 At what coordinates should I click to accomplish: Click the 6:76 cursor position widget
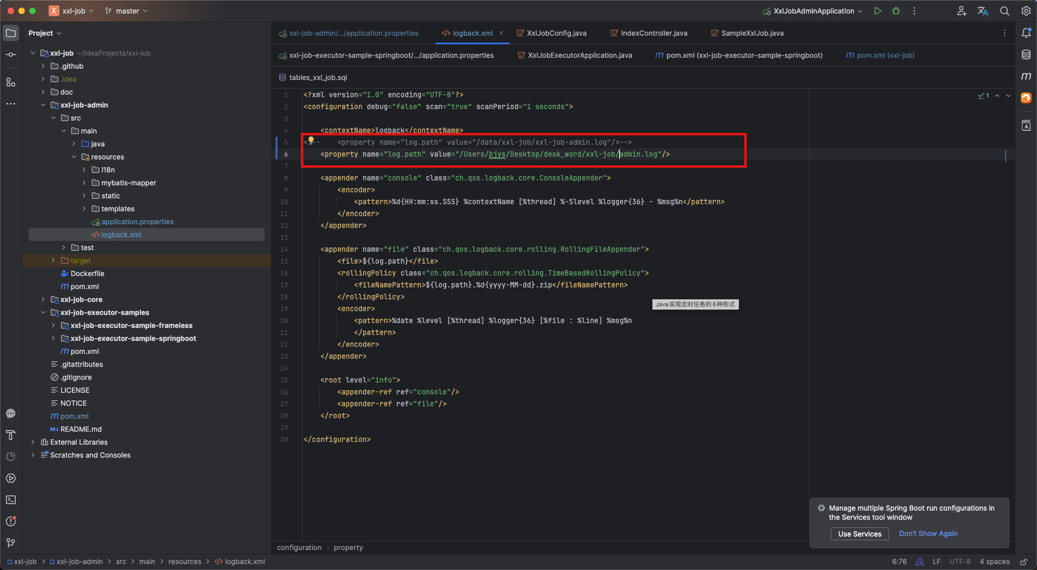pyautogui.click(x=899, y=562)
